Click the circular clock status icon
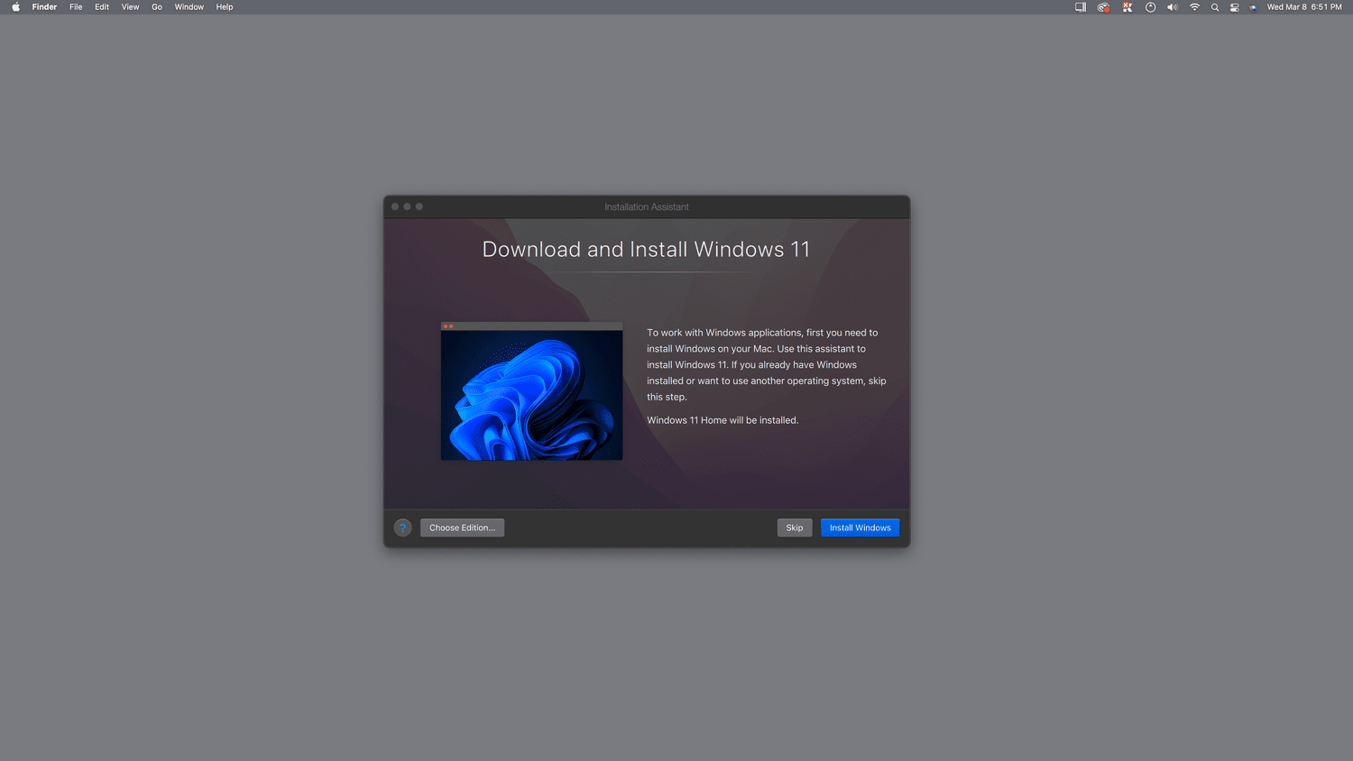 point(1150,7)
